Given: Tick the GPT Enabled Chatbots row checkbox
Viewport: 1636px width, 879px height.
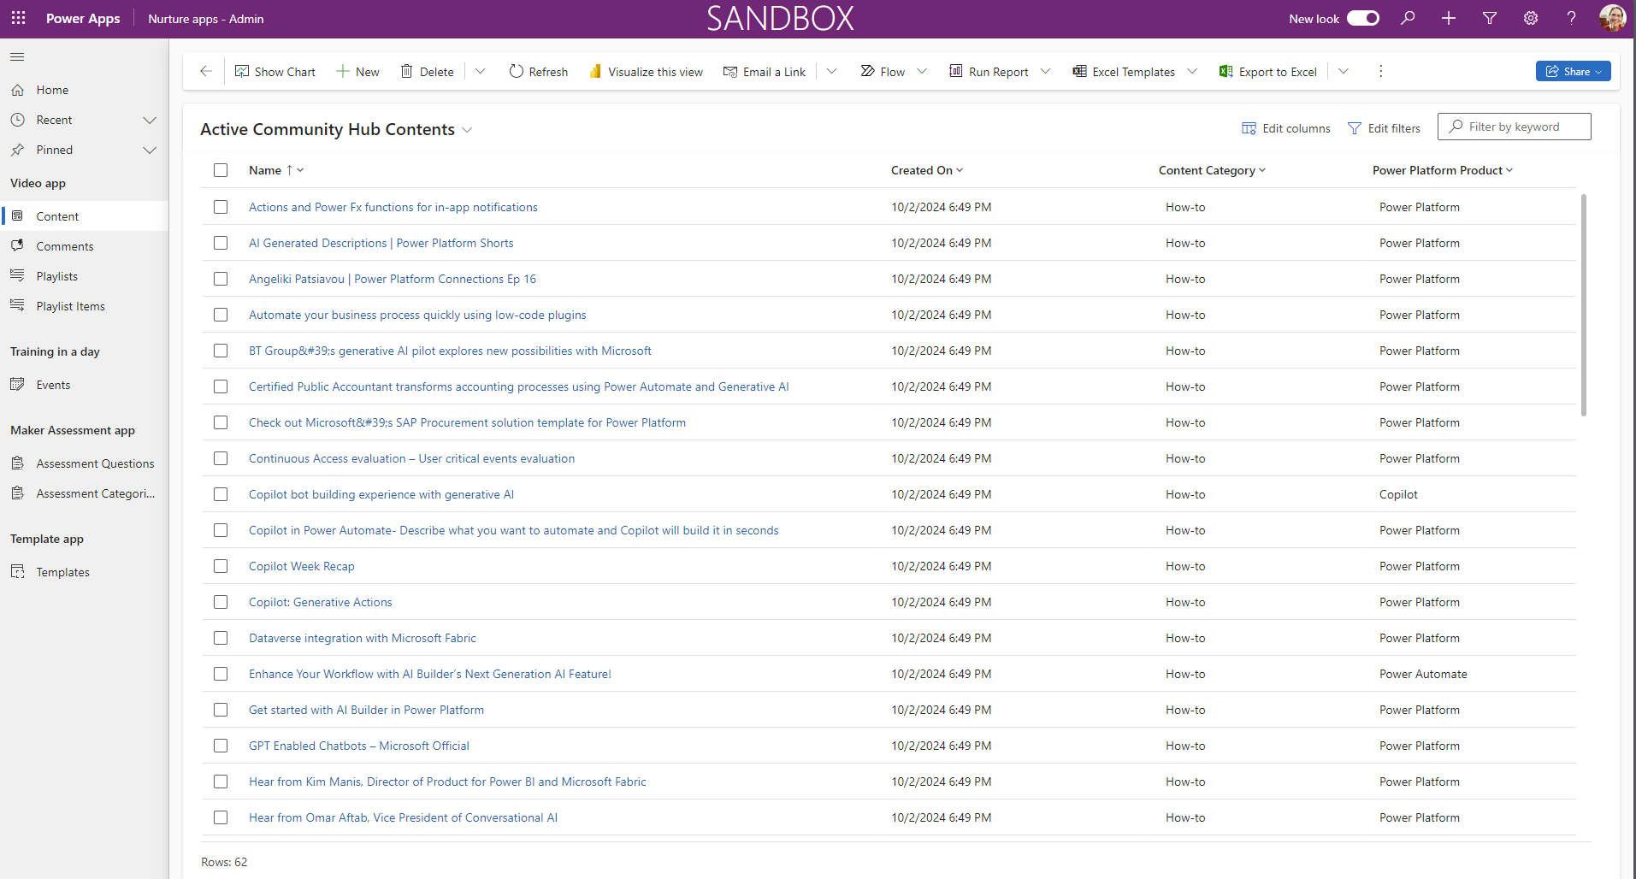Looking at the screenshot, I should pos(221,746).
